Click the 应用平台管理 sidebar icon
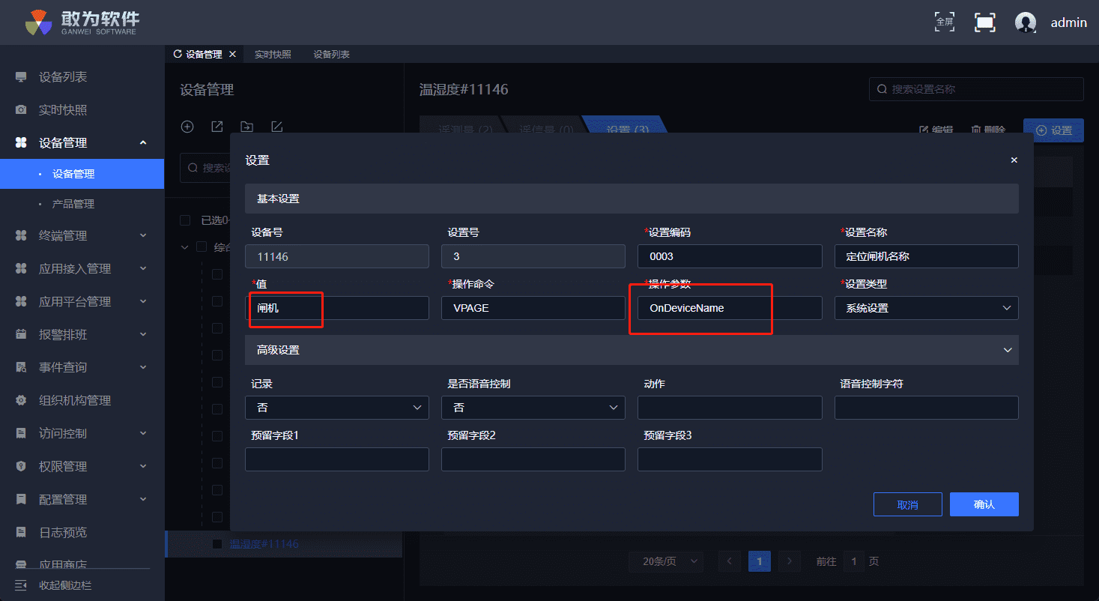The height and width of the screenshot is (601, 1099). (22, 302)
